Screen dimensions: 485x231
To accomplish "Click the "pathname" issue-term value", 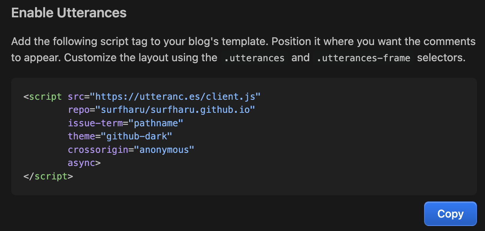I will tap(156, 123).
